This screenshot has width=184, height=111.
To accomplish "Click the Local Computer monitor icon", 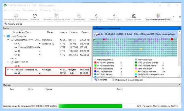I will 8,36.
